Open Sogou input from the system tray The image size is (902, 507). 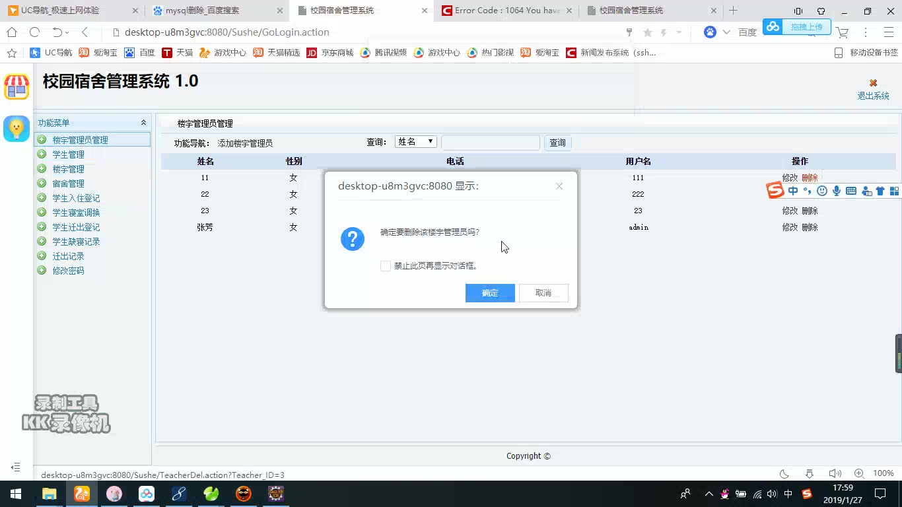pyautogui.click(x=806, y=493)
